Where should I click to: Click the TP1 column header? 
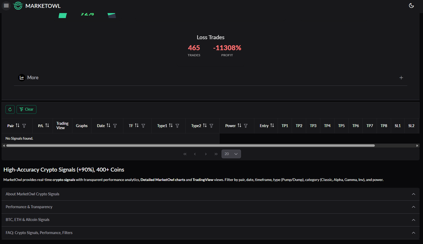(x=285, y=126)
